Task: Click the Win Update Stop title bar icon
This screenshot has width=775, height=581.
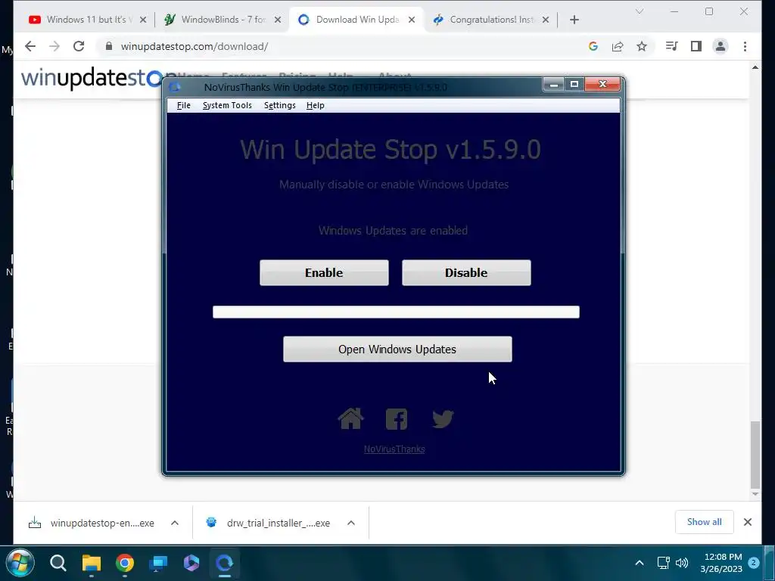Action: coord(175,88)
